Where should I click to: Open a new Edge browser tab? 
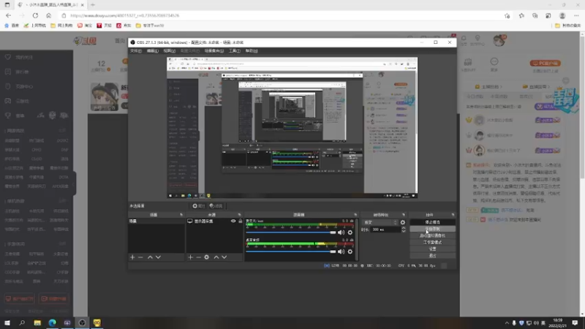[x=93, y=5]
